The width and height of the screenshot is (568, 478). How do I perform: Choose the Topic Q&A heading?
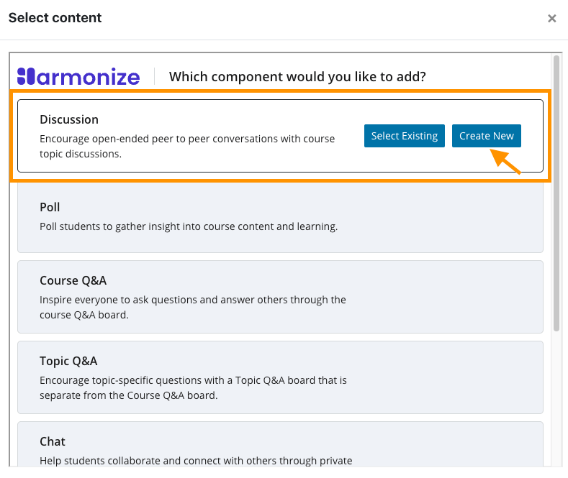coord(68,361)
